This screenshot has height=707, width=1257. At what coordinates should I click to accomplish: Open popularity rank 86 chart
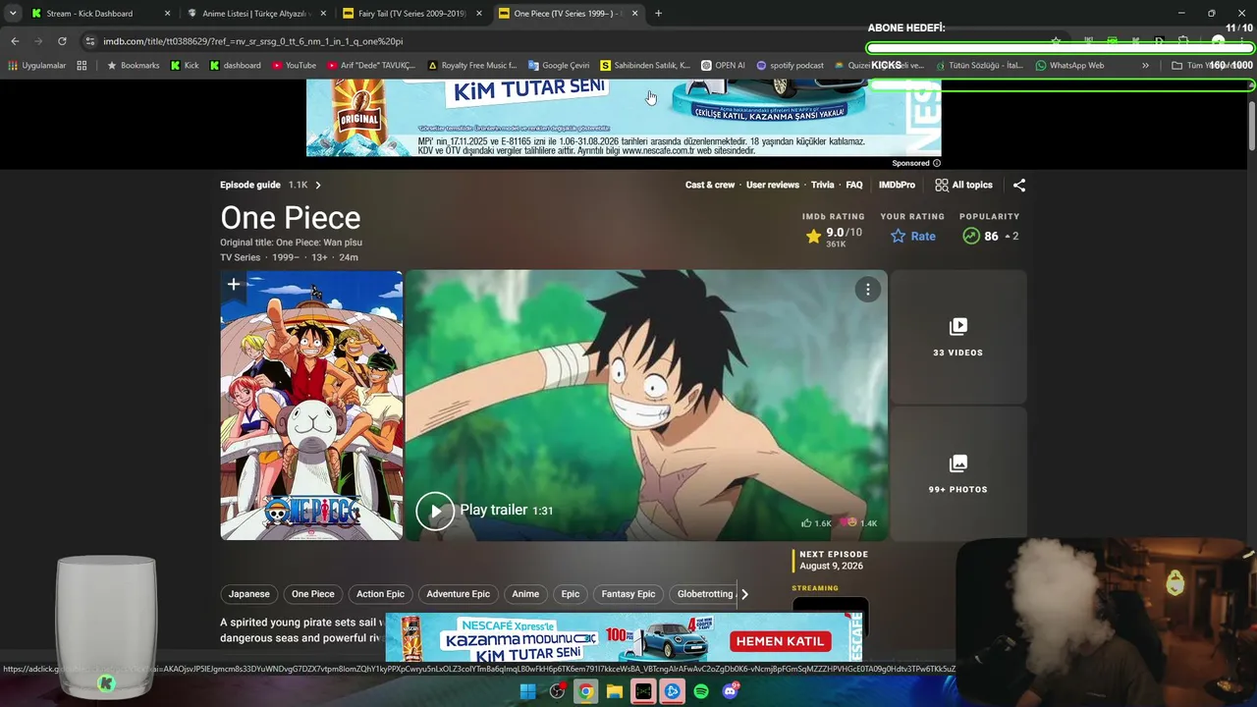[x=990, y=236]
